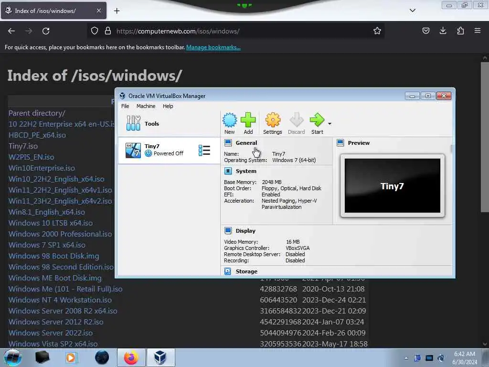The height and width of the screenshot is (367, 489).
Task: Open the Help menu in VirtualBox
Action: pyautogui.click(x=168, y=106)
